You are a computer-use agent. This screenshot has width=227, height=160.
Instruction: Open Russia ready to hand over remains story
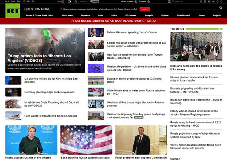pyautogui.click(x=196, y=124)
